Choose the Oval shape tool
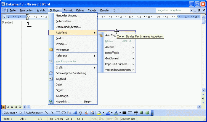Viewport: 207px width, 122px height. click(x=63, y=113)
